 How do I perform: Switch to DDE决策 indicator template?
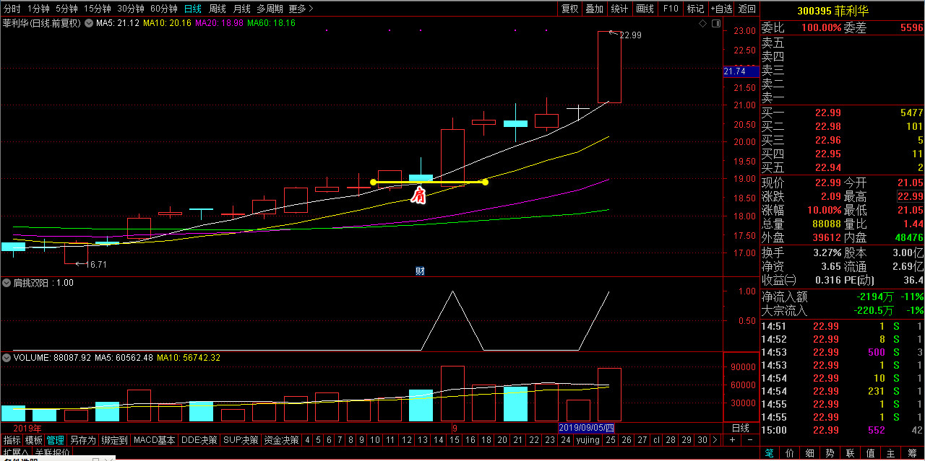(x=199, y=439)
